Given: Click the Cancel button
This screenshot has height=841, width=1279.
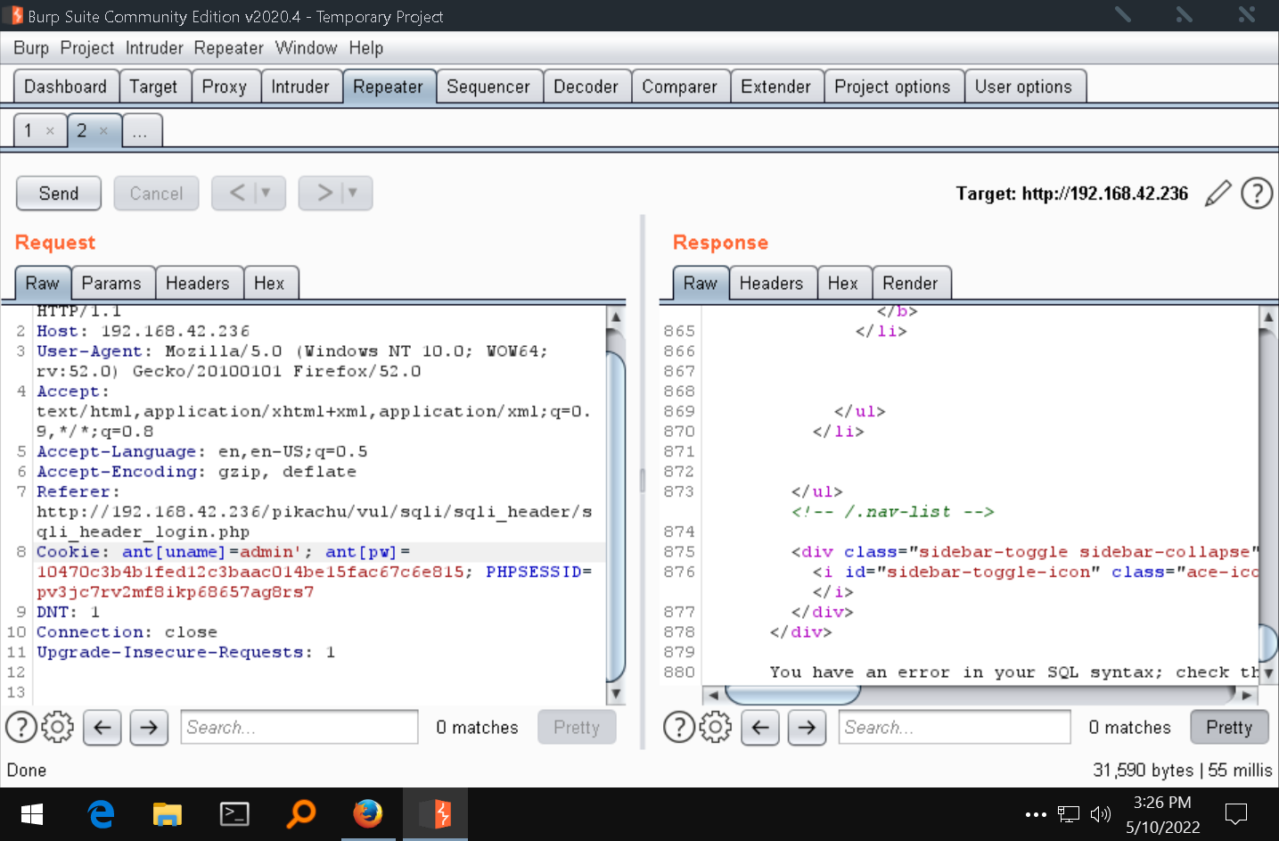Looking at the screenshot, I should click(156, 194).
